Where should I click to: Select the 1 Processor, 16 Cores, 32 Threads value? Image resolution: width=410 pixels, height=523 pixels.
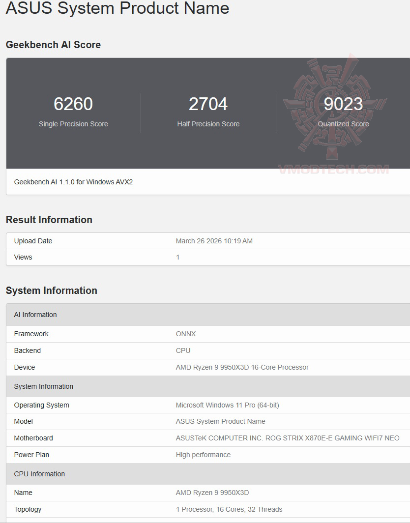click(x=229, y=509)
